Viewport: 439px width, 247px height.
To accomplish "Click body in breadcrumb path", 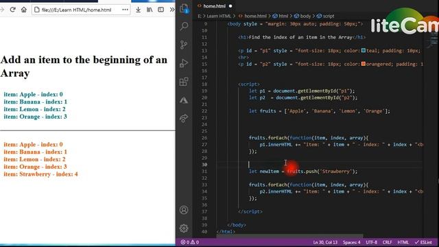I will [x=305, y=16].
